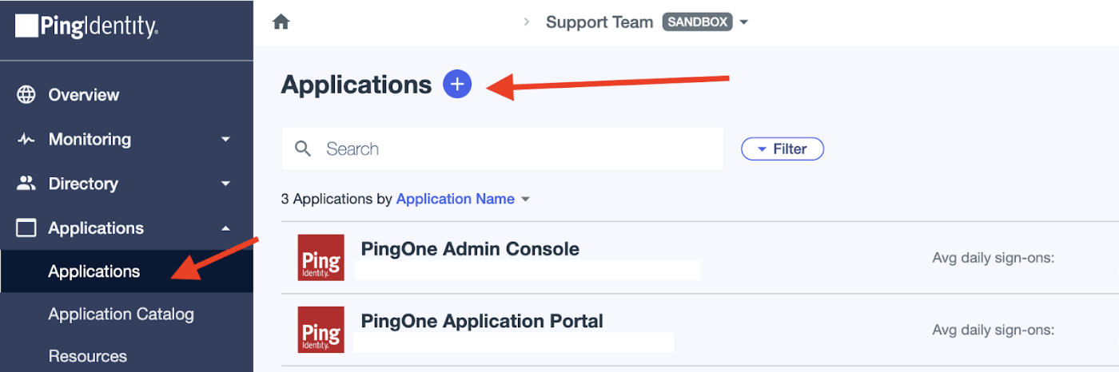Click the search magnifier icon
The height and width of the screenshot is (372, 1119).
click(x=303, y=148)
